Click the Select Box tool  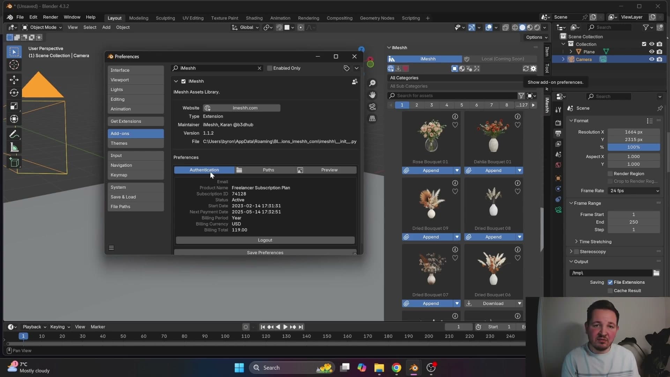coord(14,52)
